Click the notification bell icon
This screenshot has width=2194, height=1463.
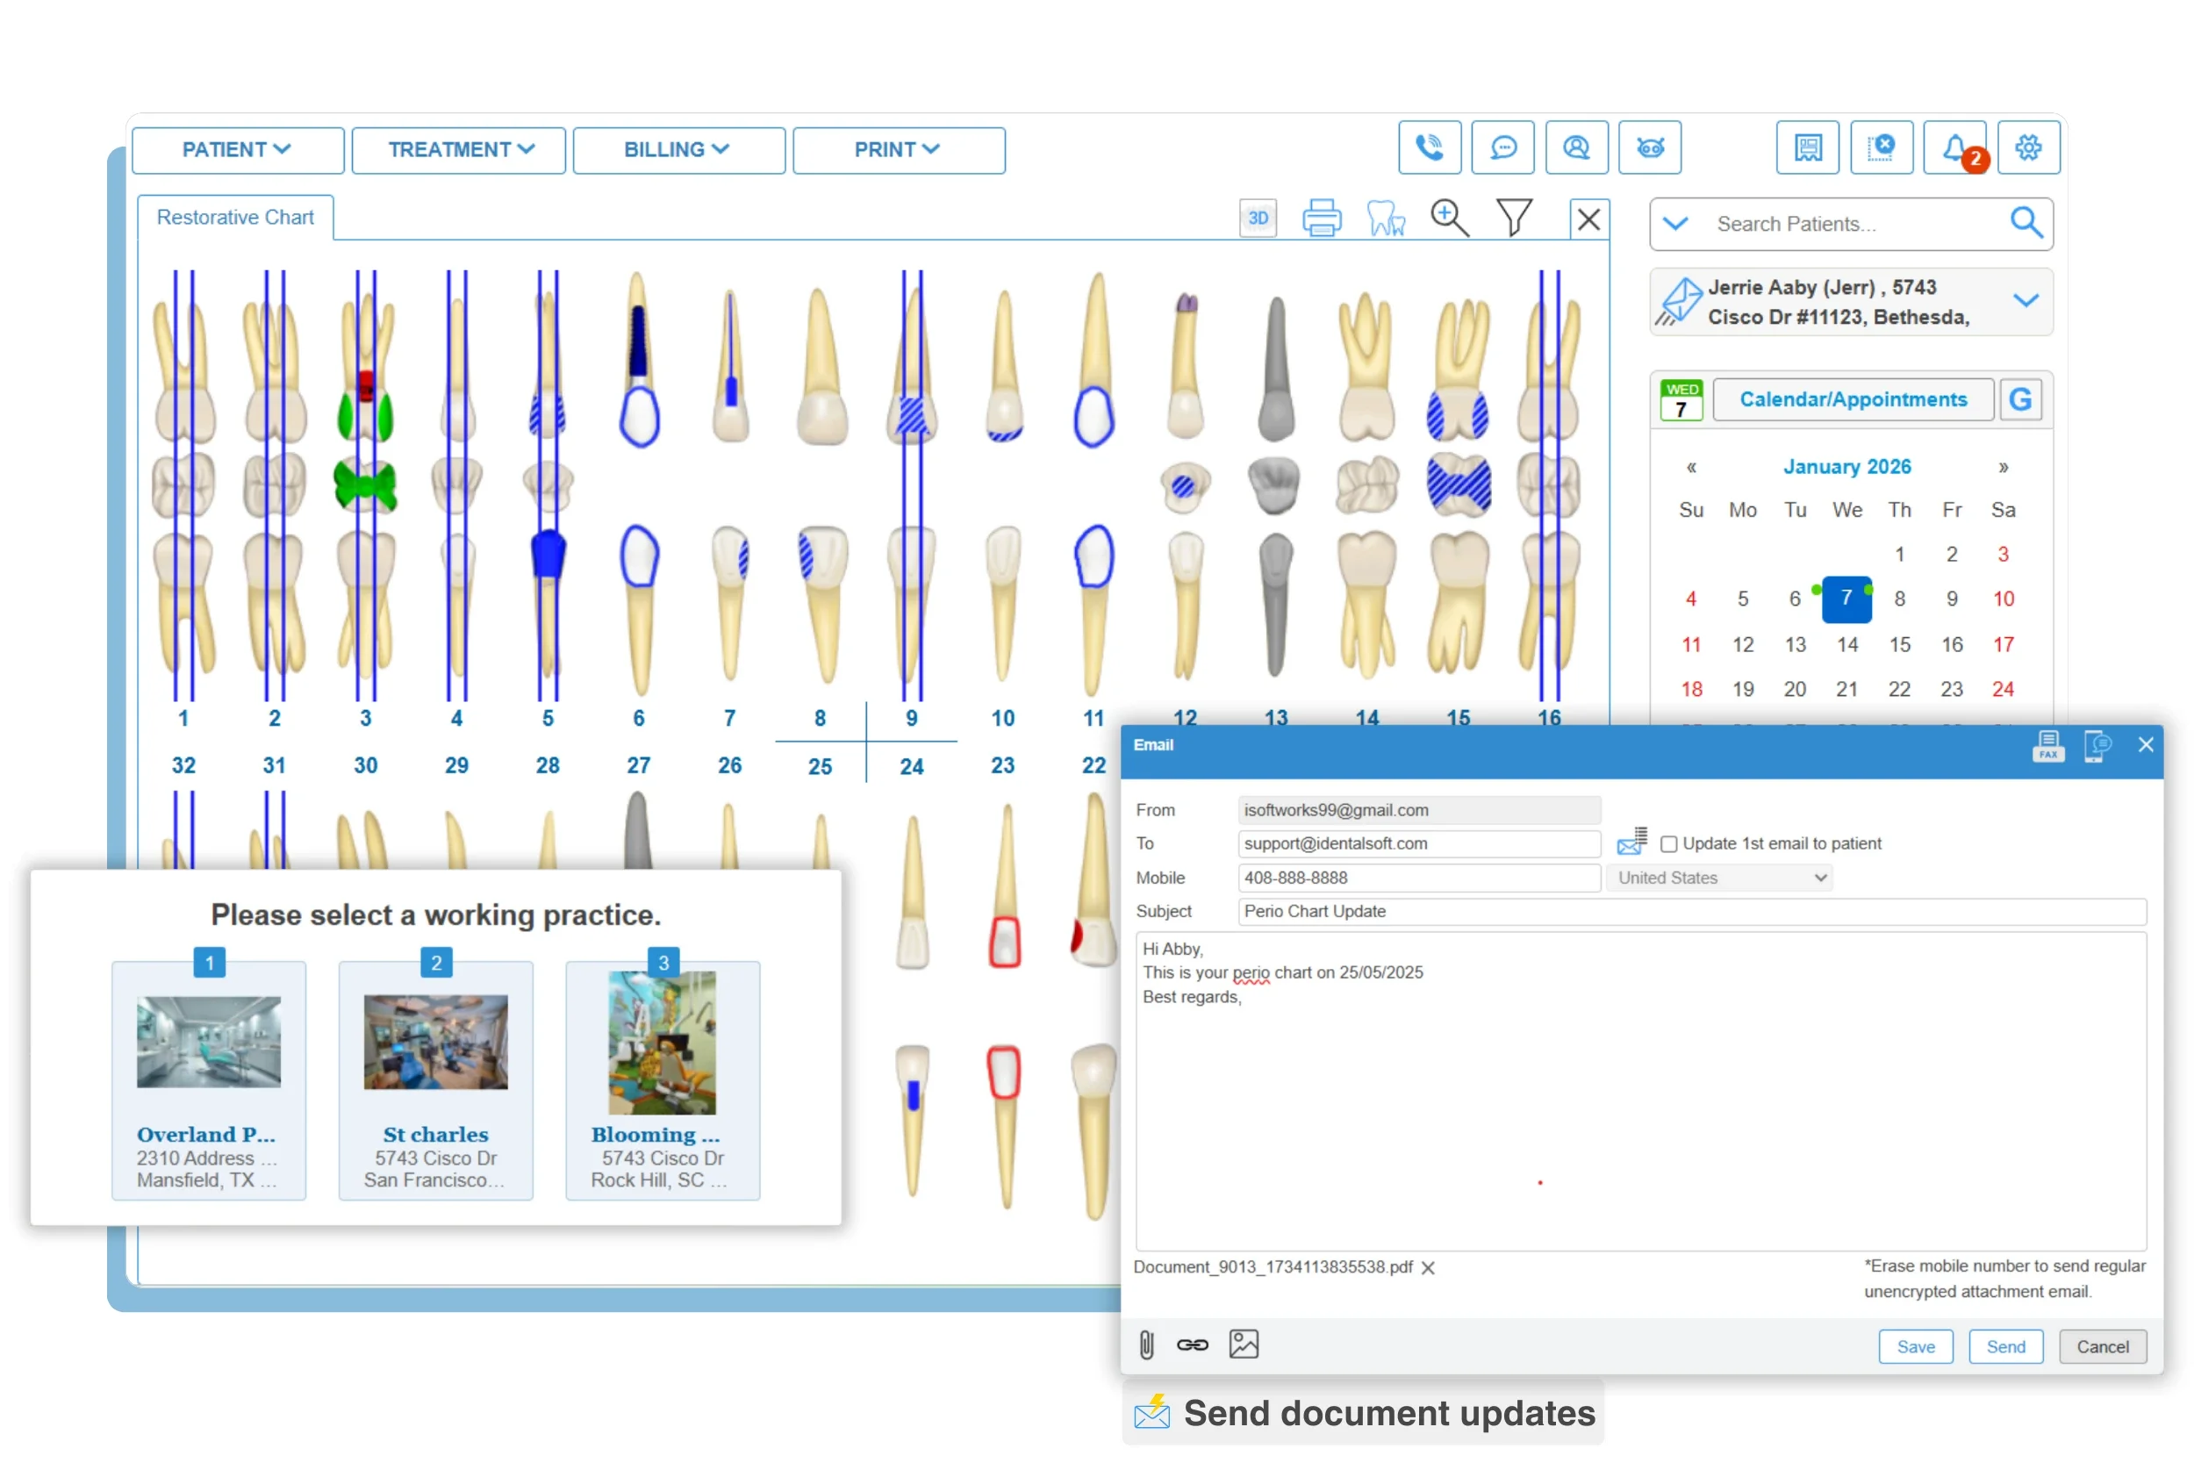coord(1954,147)
